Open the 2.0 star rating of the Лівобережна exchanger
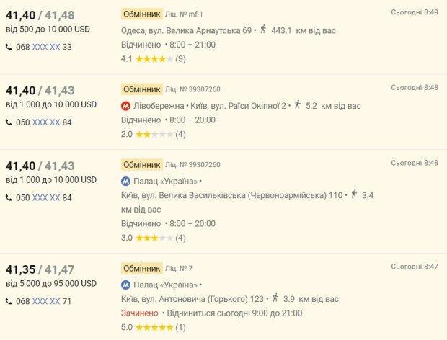This screenshot has width=447, height=340. tap(154, 134)
